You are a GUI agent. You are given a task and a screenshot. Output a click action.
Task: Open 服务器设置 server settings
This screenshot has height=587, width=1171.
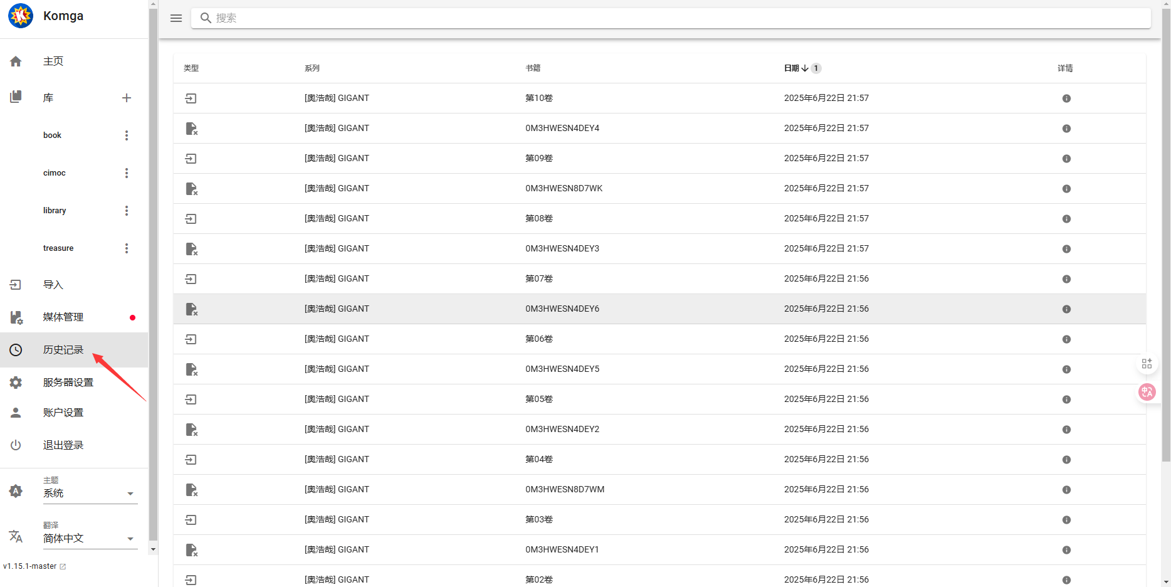(68, 383)
